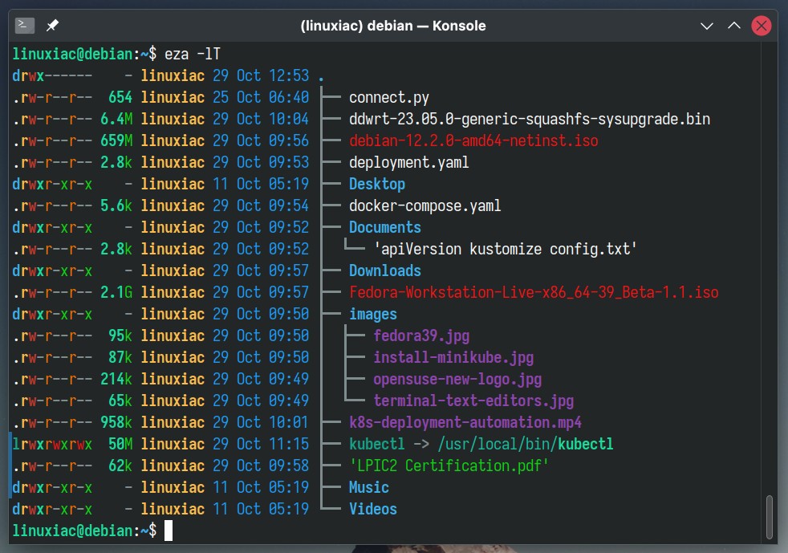
Task: Click terminal-text-editors.jpg file name
Action: (473, 401)
